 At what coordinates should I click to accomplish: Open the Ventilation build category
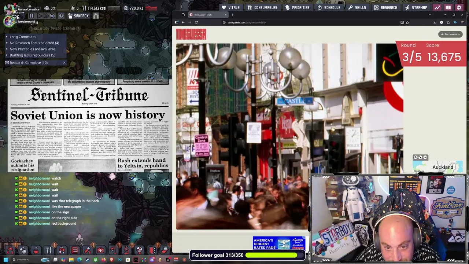point(75,250)
